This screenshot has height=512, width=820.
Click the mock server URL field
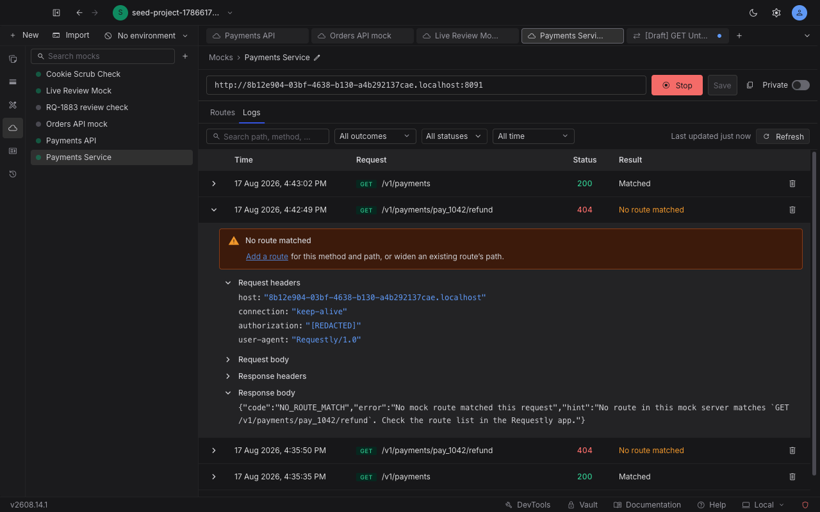click(426, 85)
